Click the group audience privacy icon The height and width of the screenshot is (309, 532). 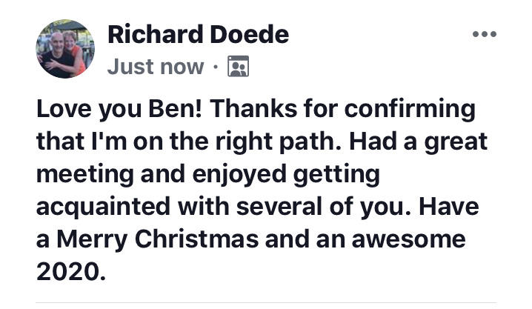click(x=238, y=66)
